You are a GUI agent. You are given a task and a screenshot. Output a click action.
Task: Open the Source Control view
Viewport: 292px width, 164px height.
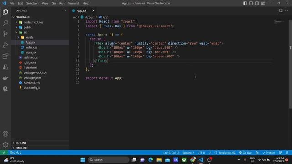pyautogui.click(x=5, y=34)
